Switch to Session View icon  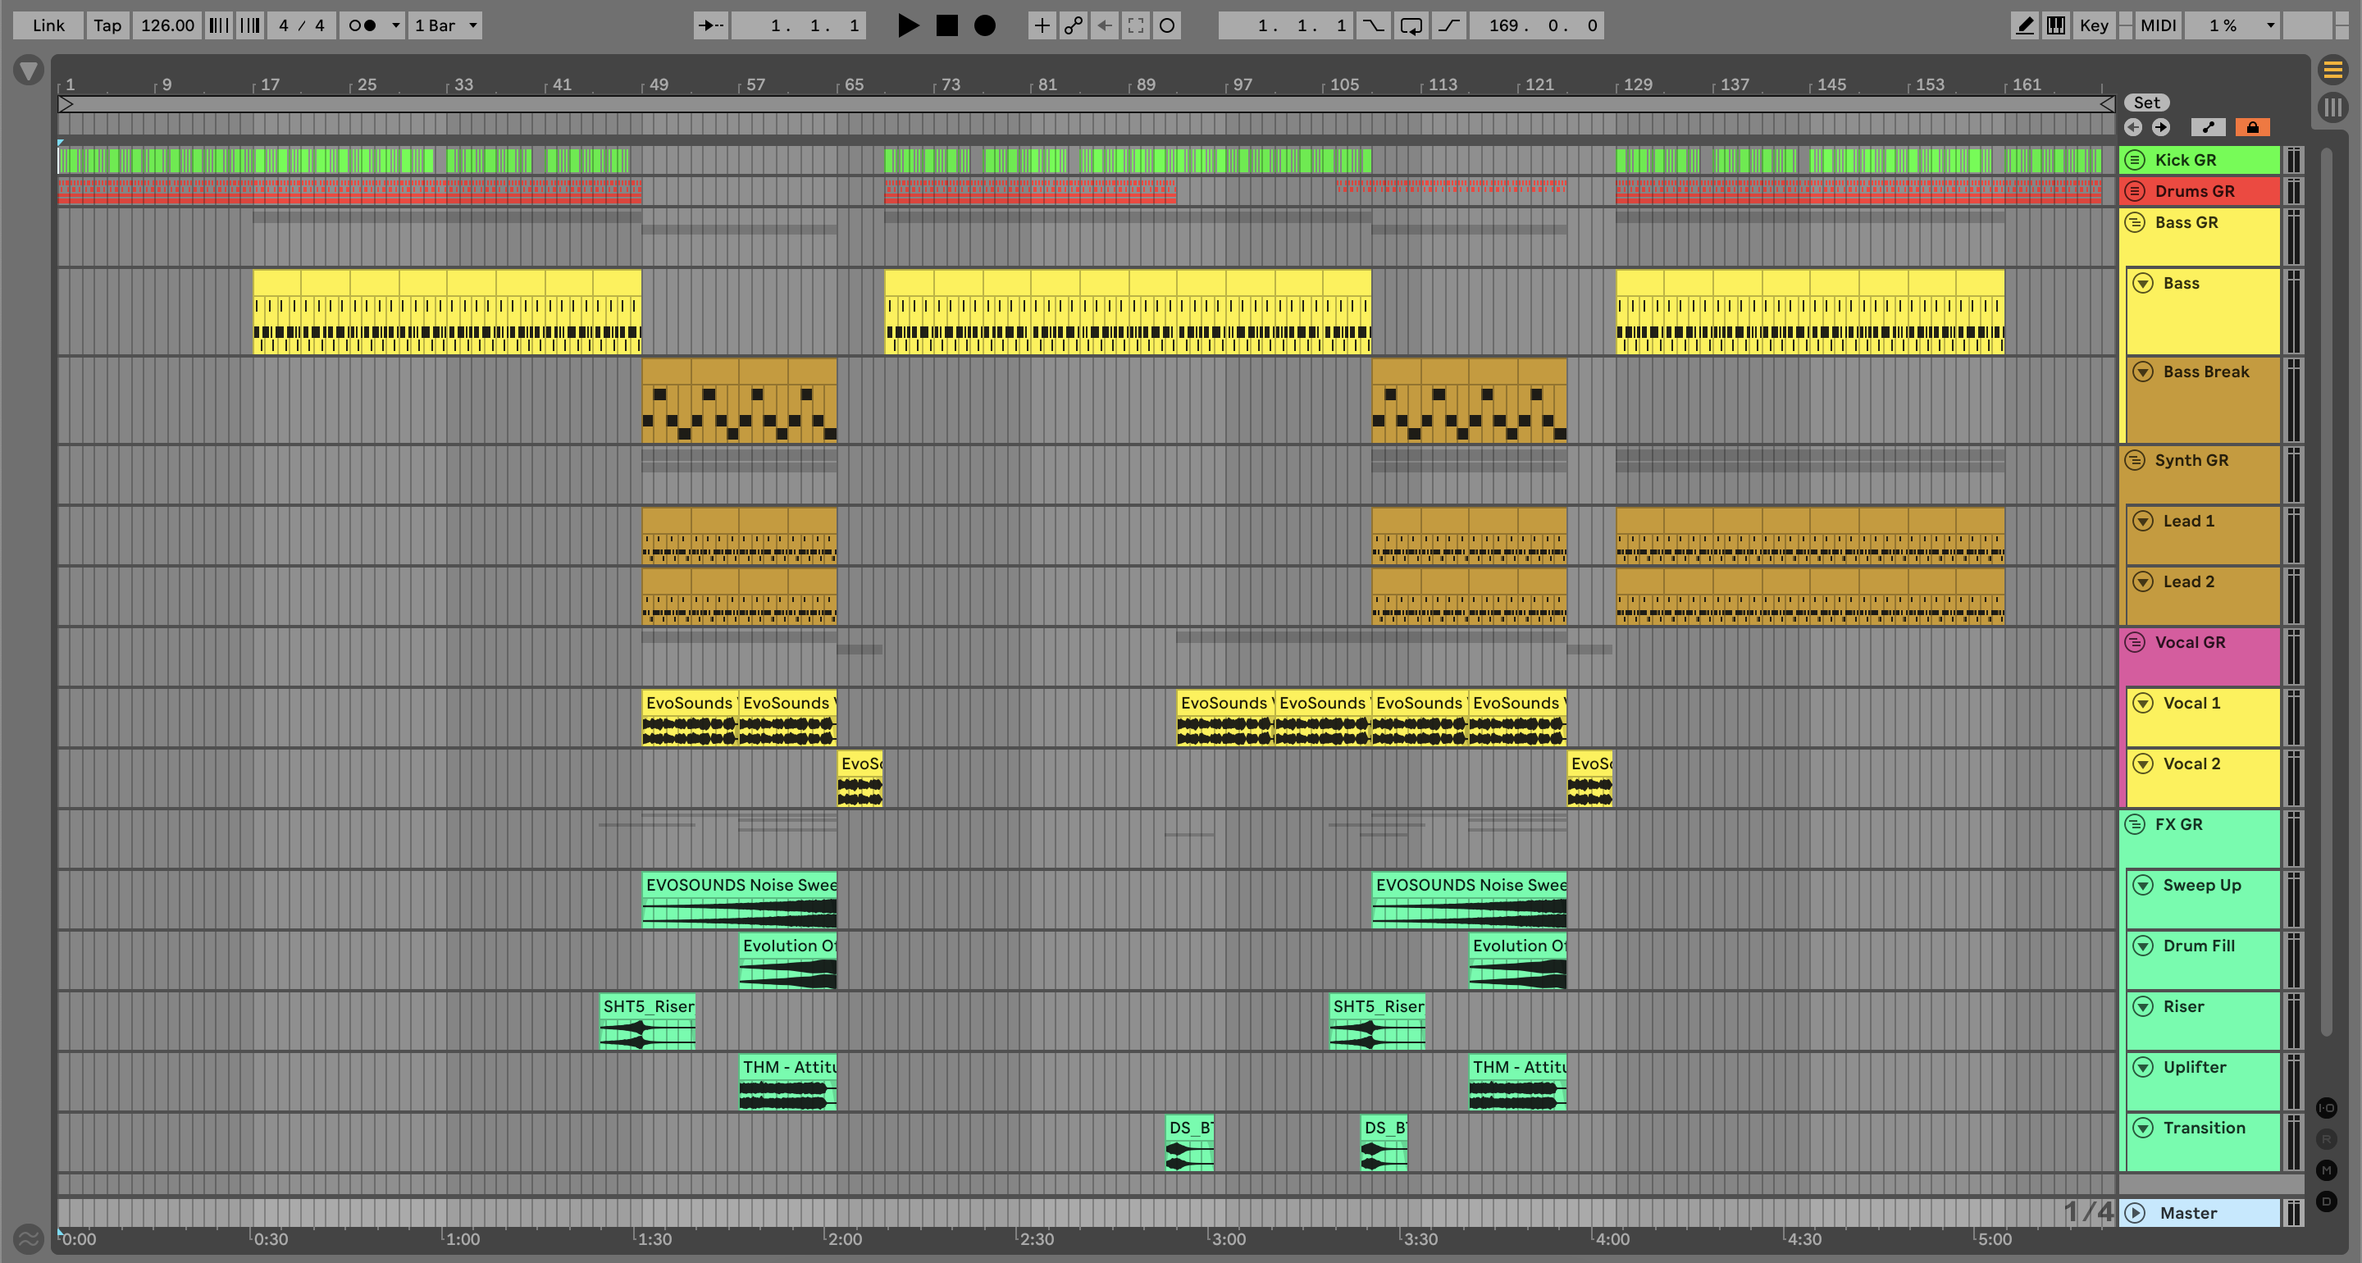(2332, 107)
